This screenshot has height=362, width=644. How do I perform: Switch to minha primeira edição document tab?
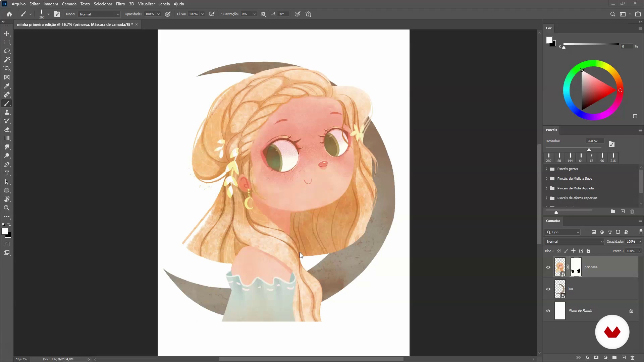(x=75, y=24)
